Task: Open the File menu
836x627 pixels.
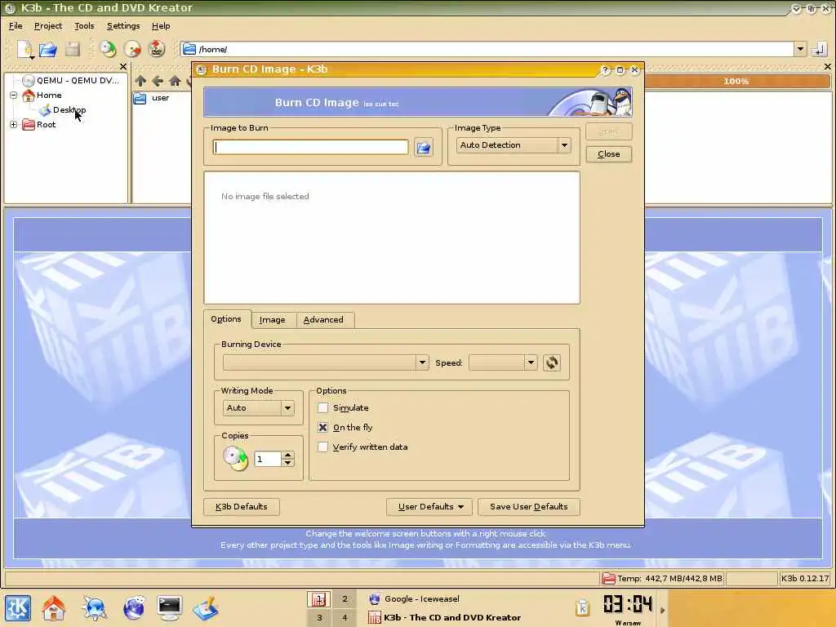Action: pos(16,25)
